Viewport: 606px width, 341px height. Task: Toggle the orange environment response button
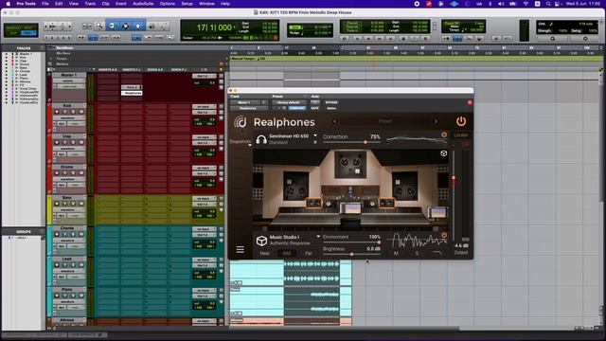pos(444,235)
